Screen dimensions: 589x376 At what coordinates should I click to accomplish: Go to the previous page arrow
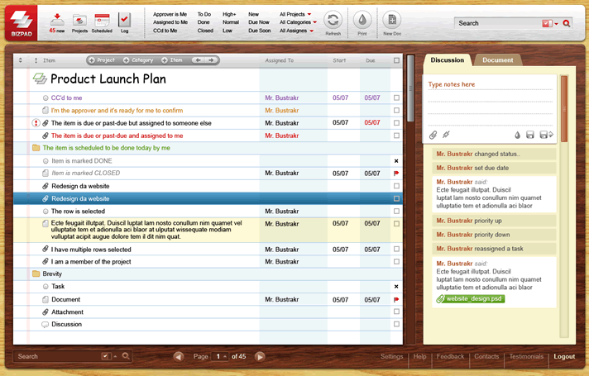pos(179,356)
